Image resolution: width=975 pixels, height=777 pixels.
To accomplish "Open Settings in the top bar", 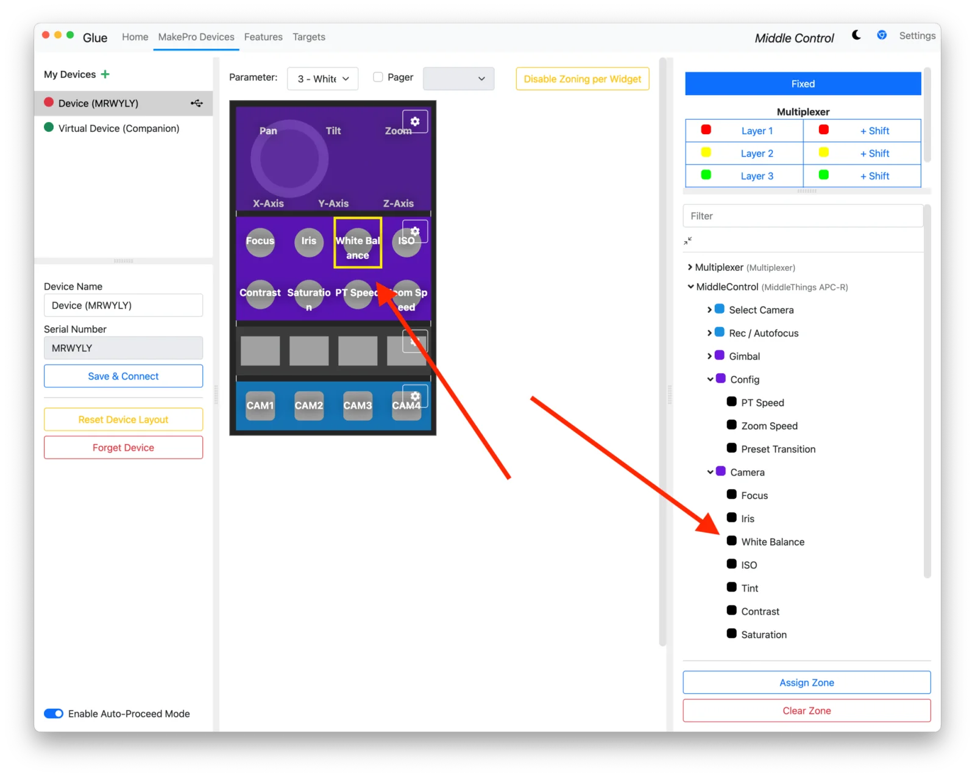I will (917, 35).
